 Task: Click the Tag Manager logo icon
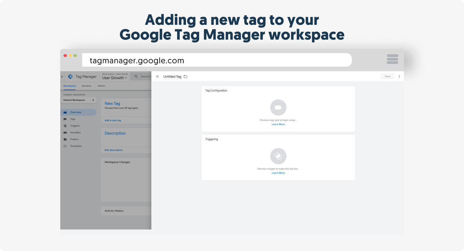pyautogui.click(x=70, y=77)
